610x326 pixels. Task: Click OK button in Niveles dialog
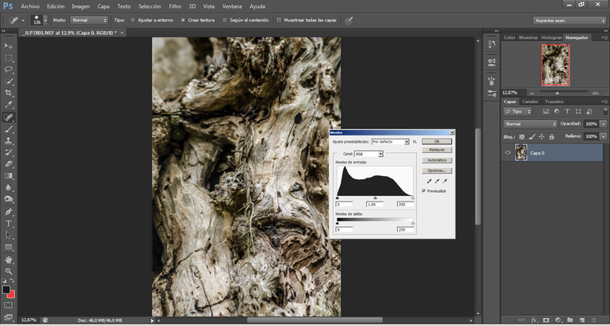[x=437, y=142]
